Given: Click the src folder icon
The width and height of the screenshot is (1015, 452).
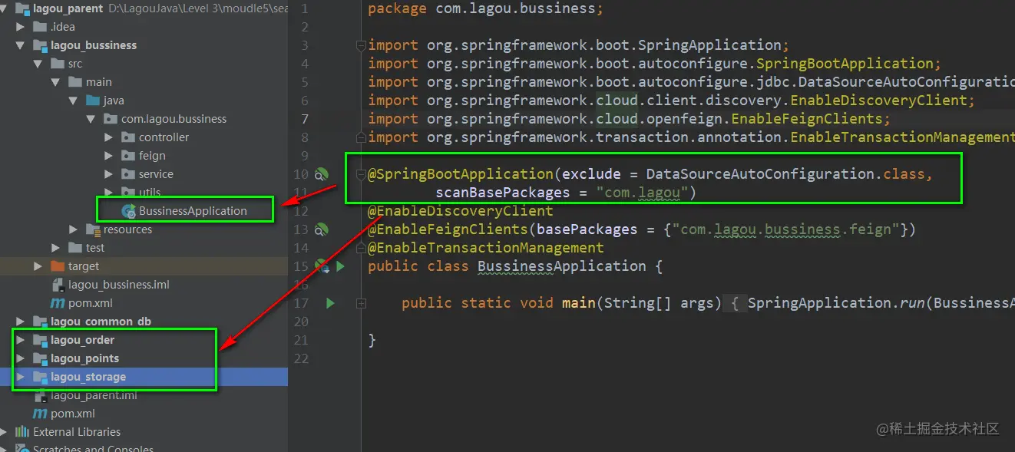Looking at the screenshot, I should pyautogui.click(x=57, y=64).
